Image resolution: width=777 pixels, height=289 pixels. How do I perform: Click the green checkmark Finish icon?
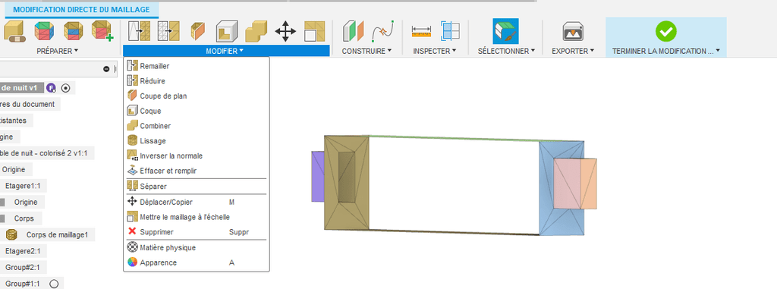click(666, 31)
